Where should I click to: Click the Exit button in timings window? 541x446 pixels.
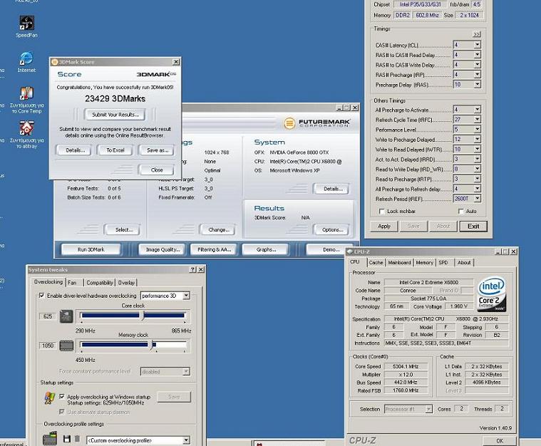pyautogui.click(x=473, y=227)
